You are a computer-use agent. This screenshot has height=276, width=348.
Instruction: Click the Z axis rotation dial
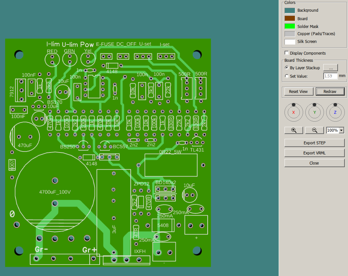335,112
